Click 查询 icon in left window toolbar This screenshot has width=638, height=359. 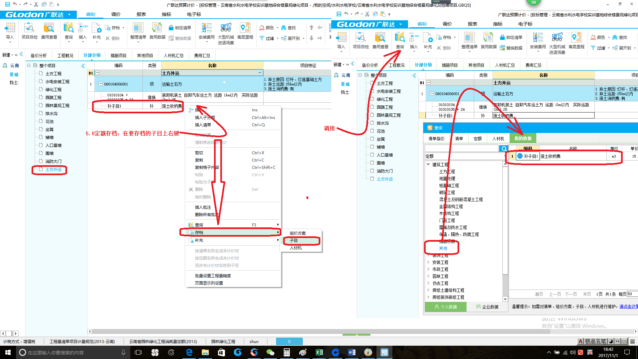click(68, 32)
